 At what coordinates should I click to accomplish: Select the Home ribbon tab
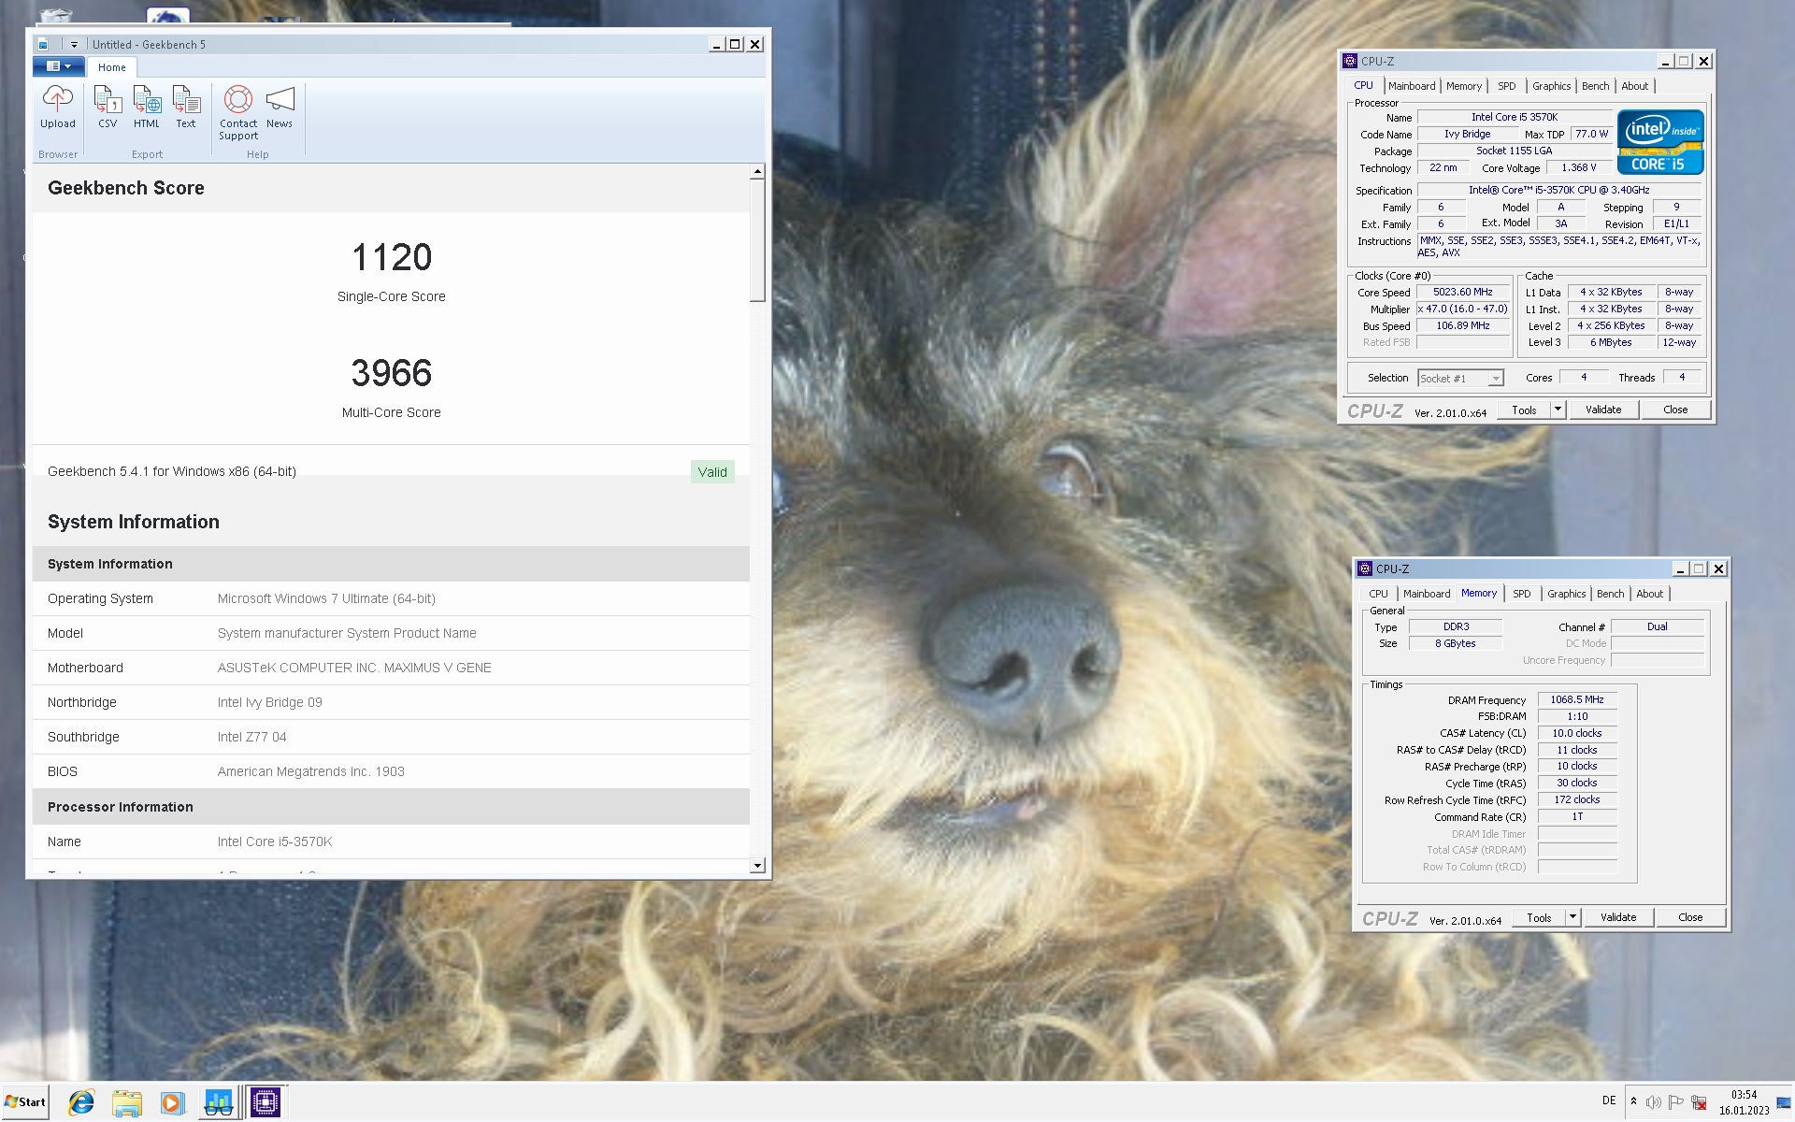(x=112, y=67)
